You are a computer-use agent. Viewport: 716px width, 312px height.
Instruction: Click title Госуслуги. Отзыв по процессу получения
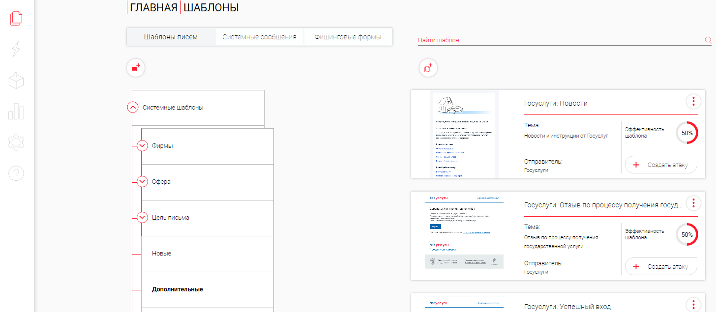603,205
